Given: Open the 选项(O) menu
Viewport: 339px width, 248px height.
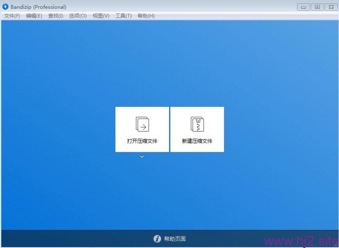Looking at the screenshot, I should pos(78,16).
